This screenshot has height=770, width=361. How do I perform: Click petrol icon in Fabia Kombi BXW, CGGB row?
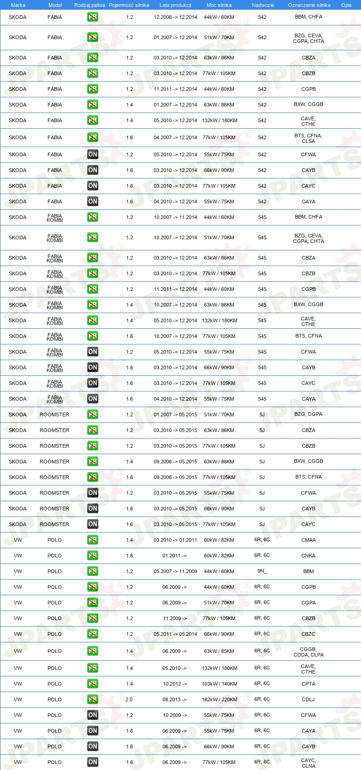tap(93, 305)
